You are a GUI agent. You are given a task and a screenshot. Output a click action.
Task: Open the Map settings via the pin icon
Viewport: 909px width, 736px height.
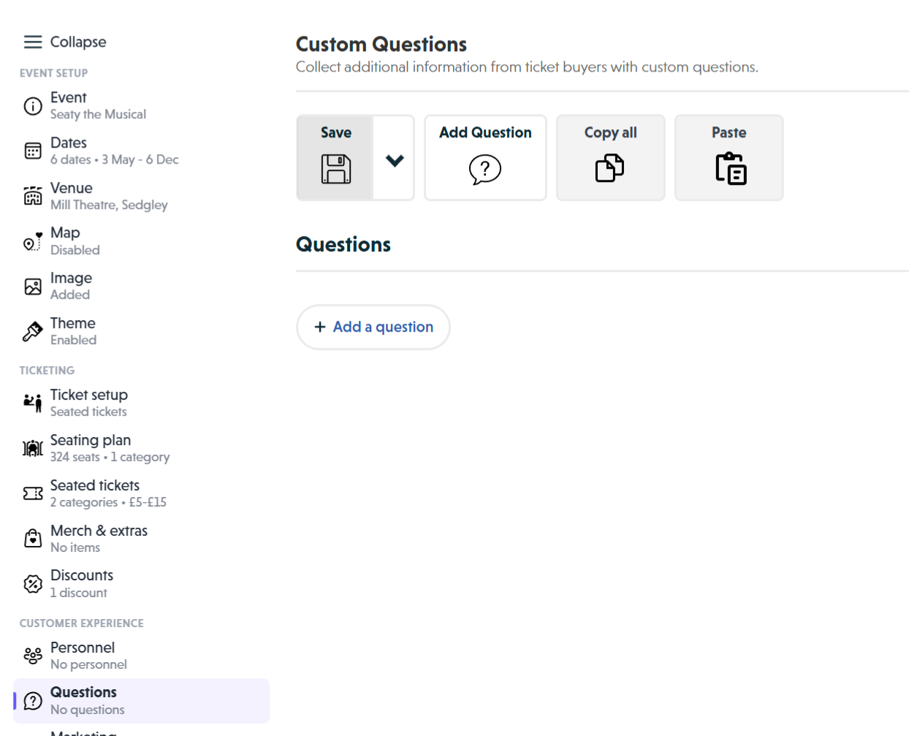coord(33,241)
